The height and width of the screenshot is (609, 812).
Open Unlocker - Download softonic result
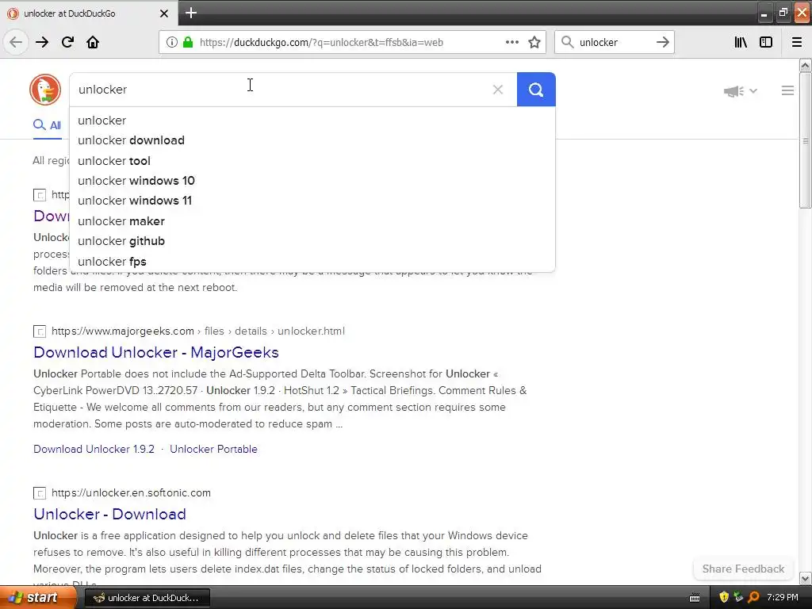(x=109, y=514)
